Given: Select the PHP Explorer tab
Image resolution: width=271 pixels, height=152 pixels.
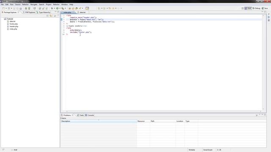Looking at the screenshot, I should coord(29,12).
